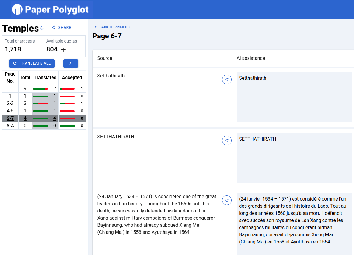This screenshot has height=255, width=354.
Task: Click the back arrow beside the Temples title
Action: (42, 28)
